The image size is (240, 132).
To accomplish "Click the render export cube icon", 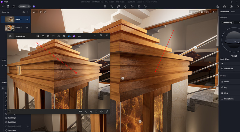I will click(x=218, y=6).
